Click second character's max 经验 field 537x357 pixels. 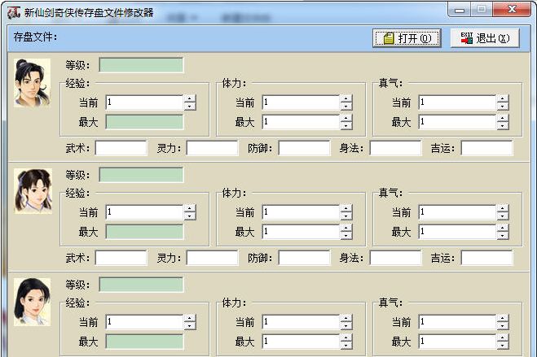(x=144, y=232)
